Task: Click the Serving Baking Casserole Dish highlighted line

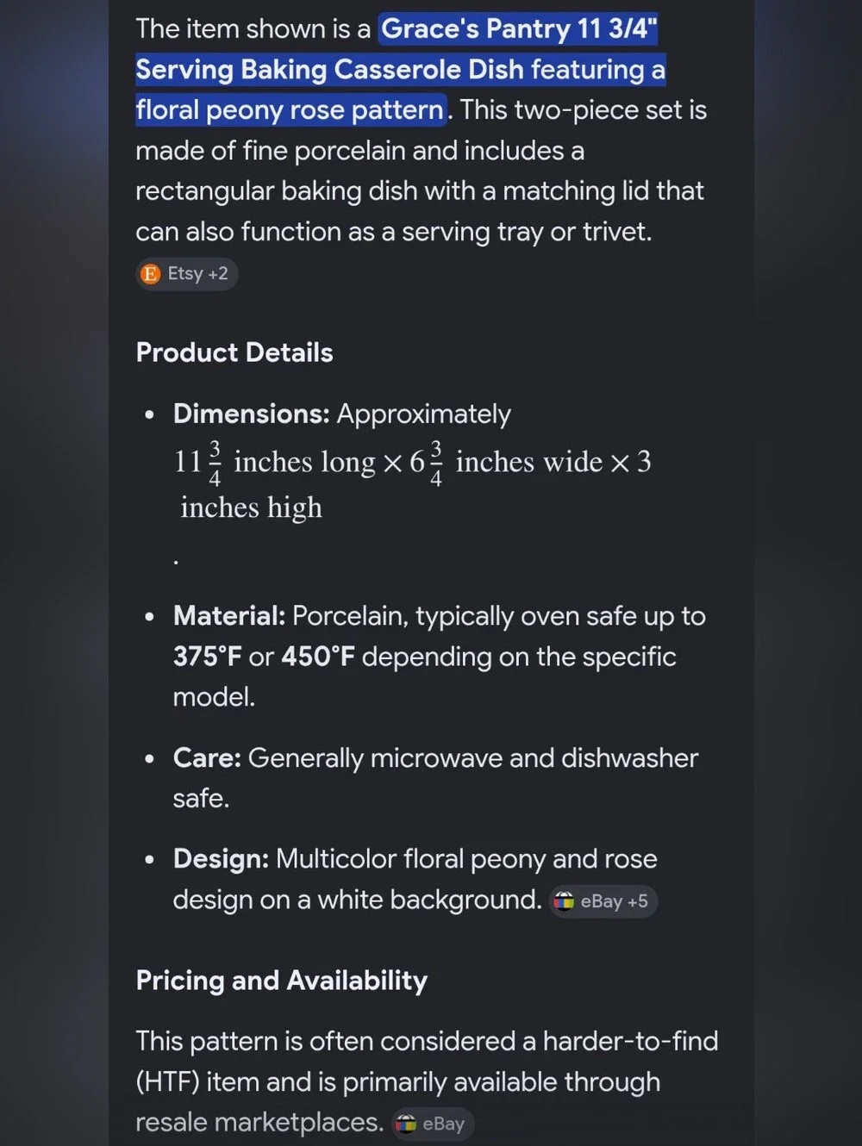Action: 401,70
